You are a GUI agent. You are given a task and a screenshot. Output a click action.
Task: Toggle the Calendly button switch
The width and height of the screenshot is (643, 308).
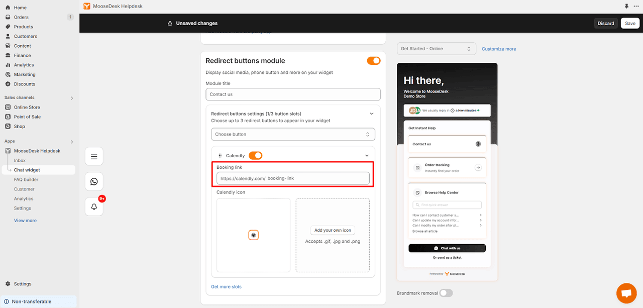point(255,156)
